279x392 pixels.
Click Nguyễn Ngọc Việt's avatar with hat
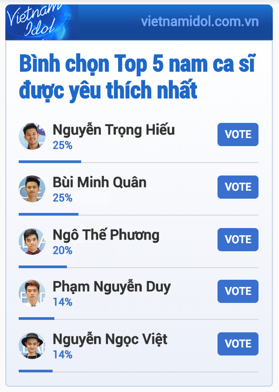click(32, 345)
